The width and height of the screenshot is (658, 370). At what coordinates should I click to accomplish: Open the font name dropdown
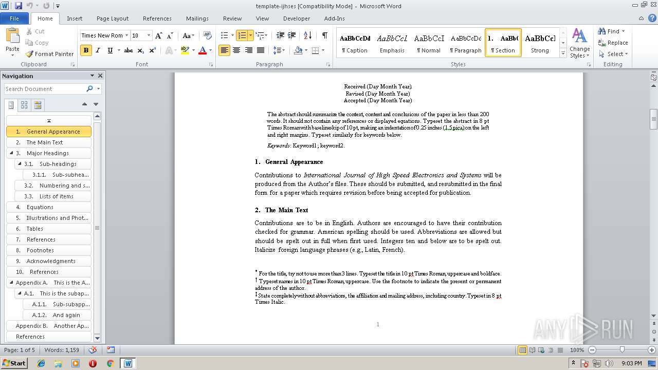pyautogui.click(x=126, y=35)
